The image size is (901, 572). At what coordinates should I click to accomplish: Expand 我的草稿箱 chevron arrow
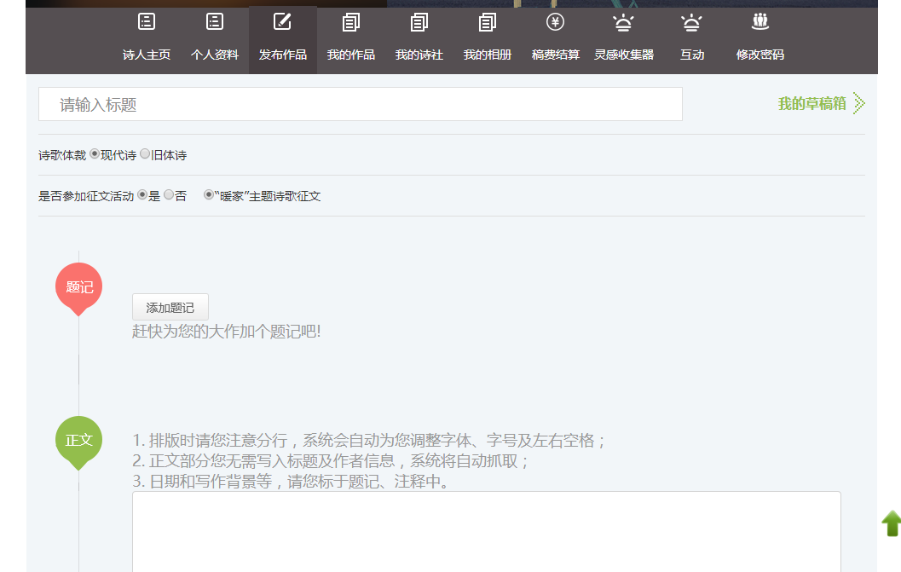(859, 104)
